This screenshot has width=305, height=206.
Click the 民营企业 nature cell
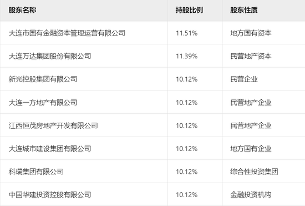(244, 79)
